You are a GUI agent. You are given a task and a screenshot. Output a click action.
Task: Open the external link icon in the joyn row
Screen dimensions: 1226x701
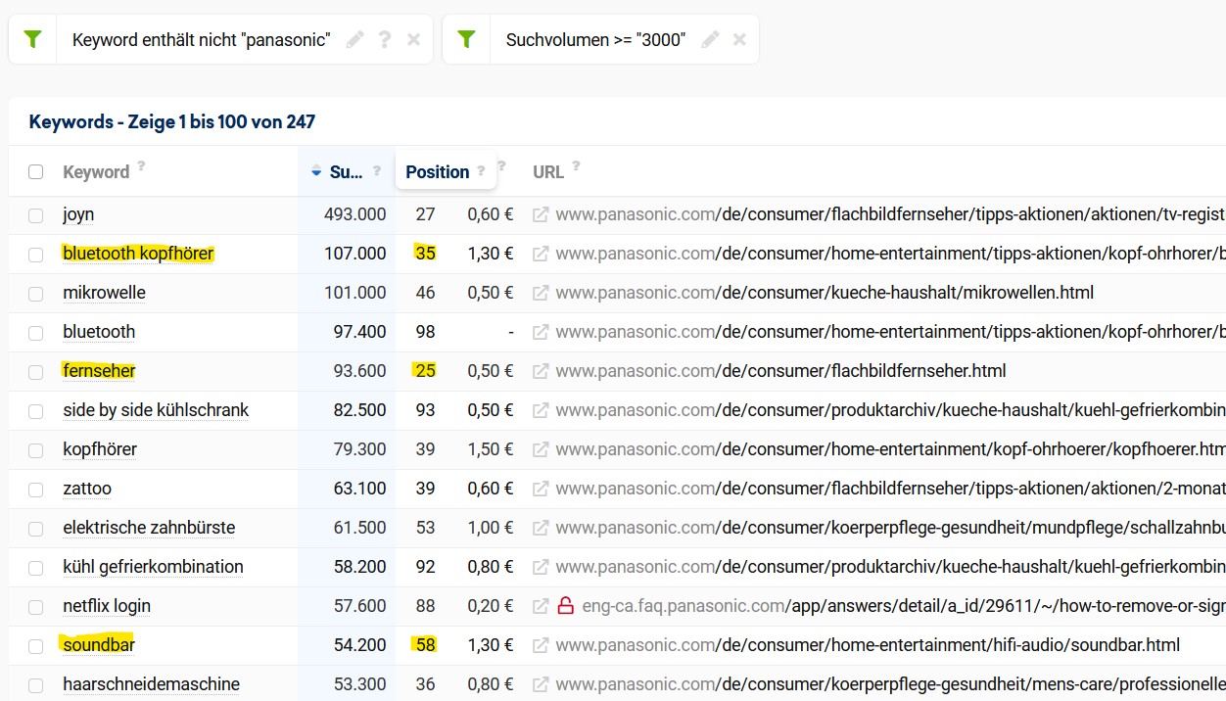pyautogui.click(x=541, y=214)
